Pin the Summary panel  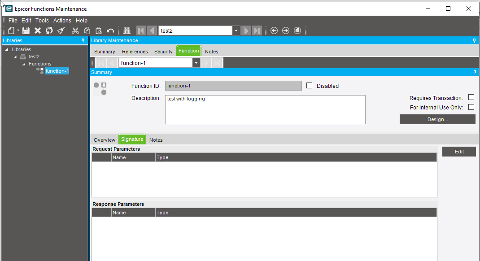tap(475, 72)
